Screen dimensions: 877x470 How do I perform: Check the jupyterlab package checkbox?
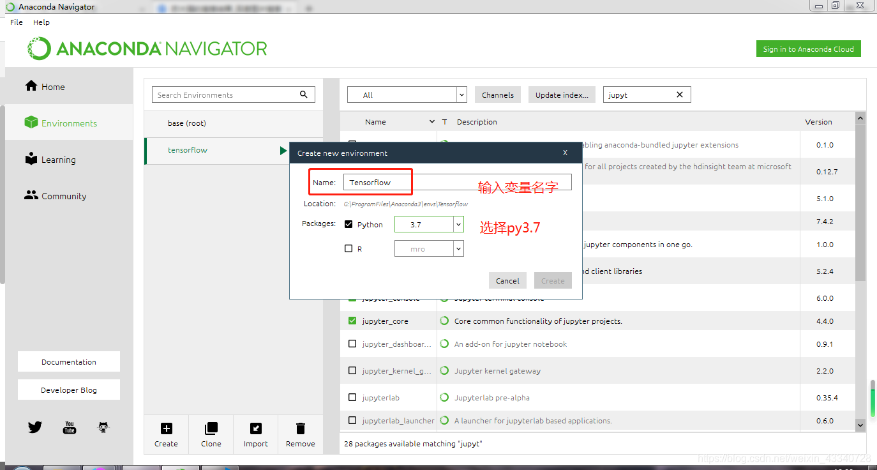pos(352,397)
